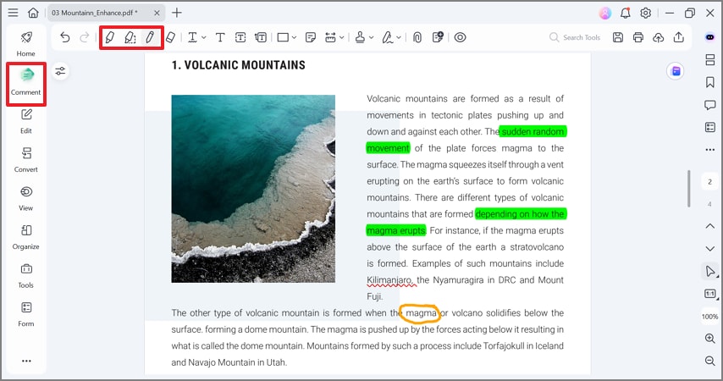Open a new tab with plus button

(177, 13)
